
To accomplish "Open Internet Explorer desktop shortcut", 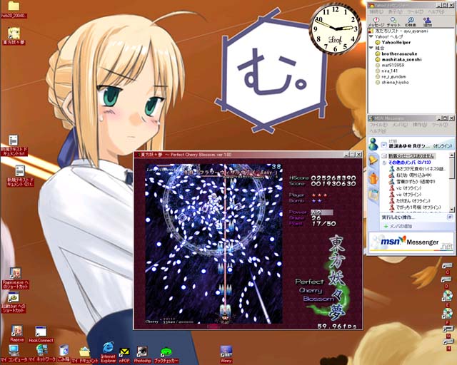I will click(x=109, y=349).
